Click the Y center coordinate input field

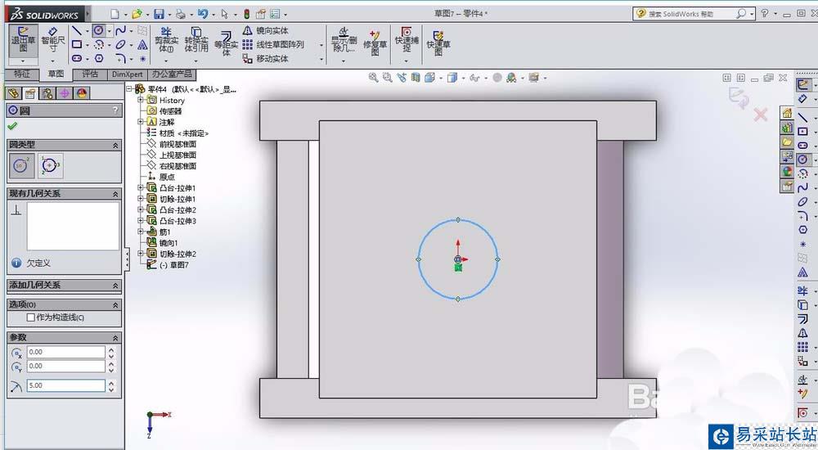(65, 366)
